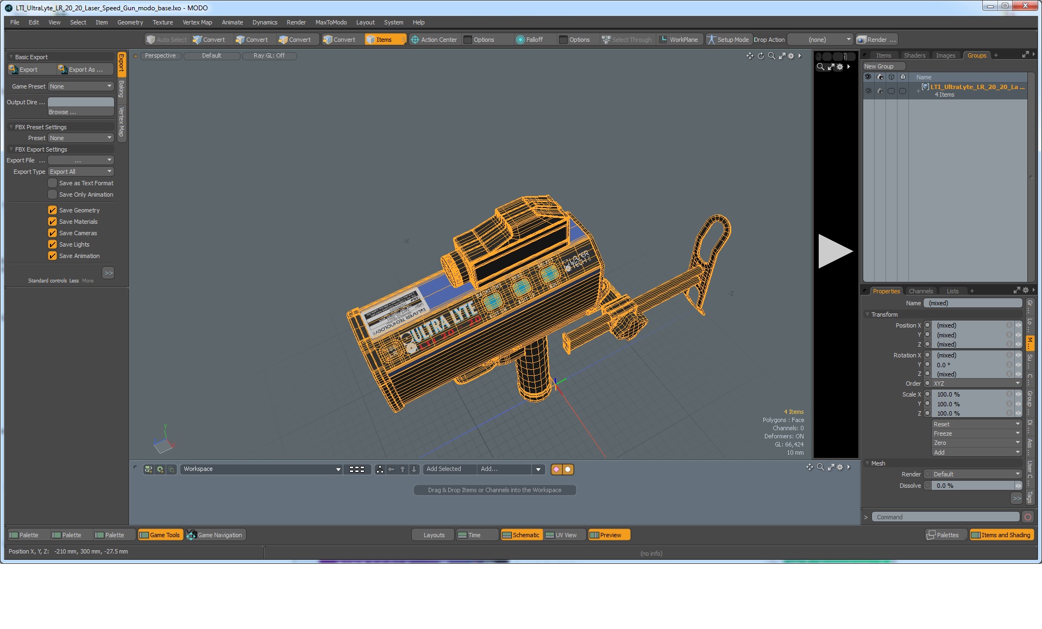
Task: Click white circle schematic icon
Action: [x=568, y=469]
